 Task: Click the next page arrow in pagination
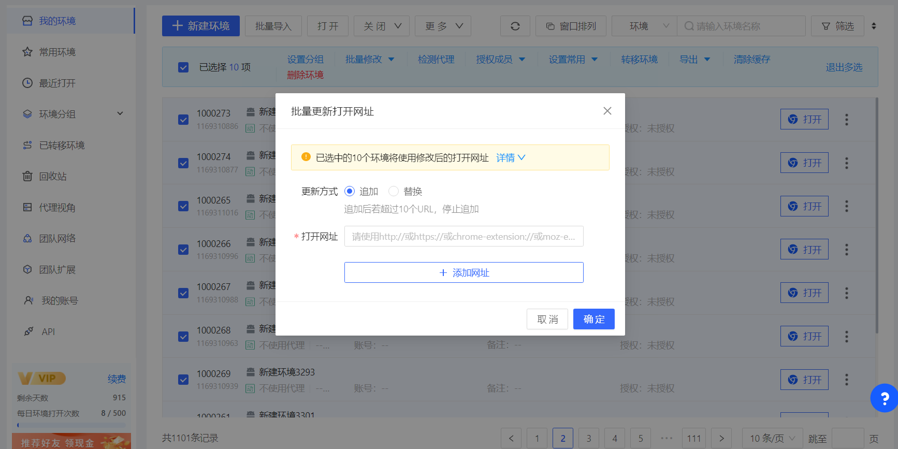coord(721,439)
